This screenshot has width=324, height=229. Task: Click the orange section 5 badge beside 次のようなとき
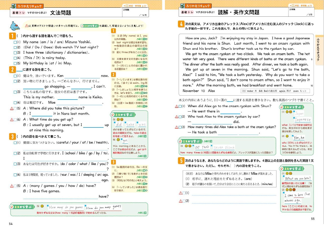[181, 161]
